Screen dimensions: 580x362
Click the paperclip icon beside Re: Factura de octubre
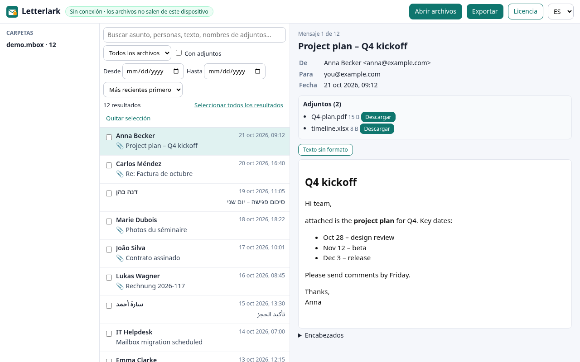[120, 174]
